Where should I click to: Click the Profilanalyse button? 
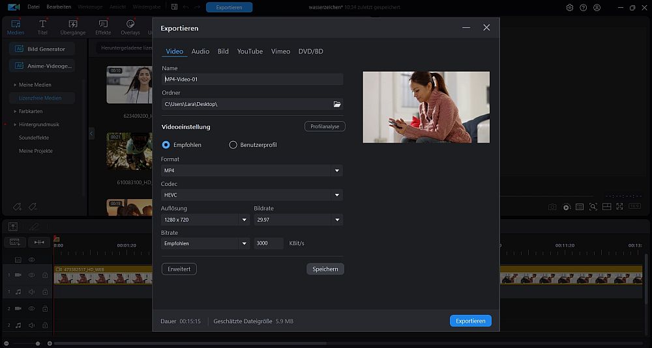point(324,126)
